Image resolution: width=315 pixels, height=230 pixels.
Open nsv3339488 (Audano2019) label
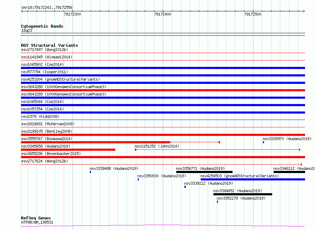(x=114, y=168)
